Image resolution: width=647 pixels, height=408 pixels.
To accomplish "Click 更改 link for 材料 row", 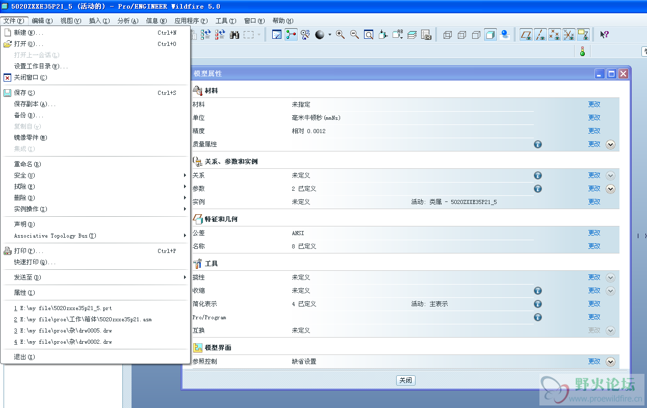I will (594, 104).
